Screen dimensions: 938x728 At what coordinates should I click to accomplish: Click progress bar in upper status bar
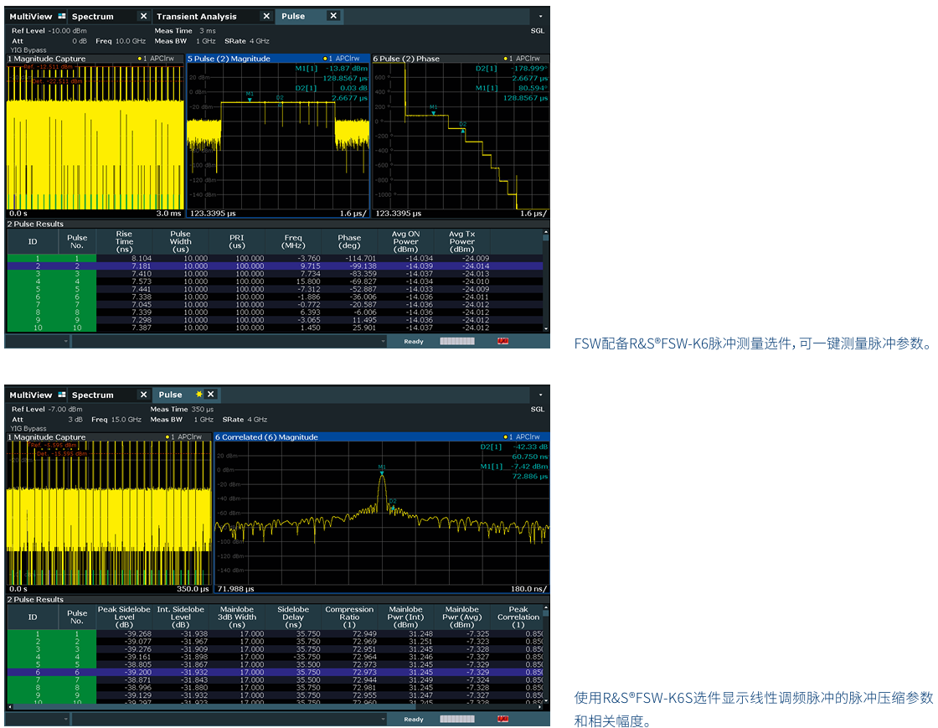point(456,341)
